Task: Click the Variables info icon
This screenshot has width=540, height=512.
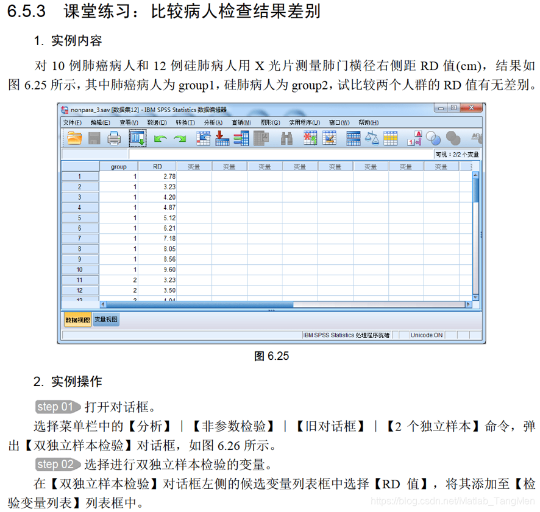Action: click(241, 138)
